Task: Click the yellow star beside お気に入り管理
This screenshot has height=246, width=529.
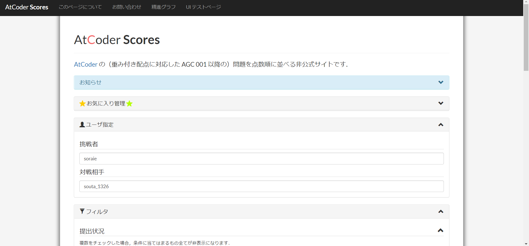Action: pos(82,104)
